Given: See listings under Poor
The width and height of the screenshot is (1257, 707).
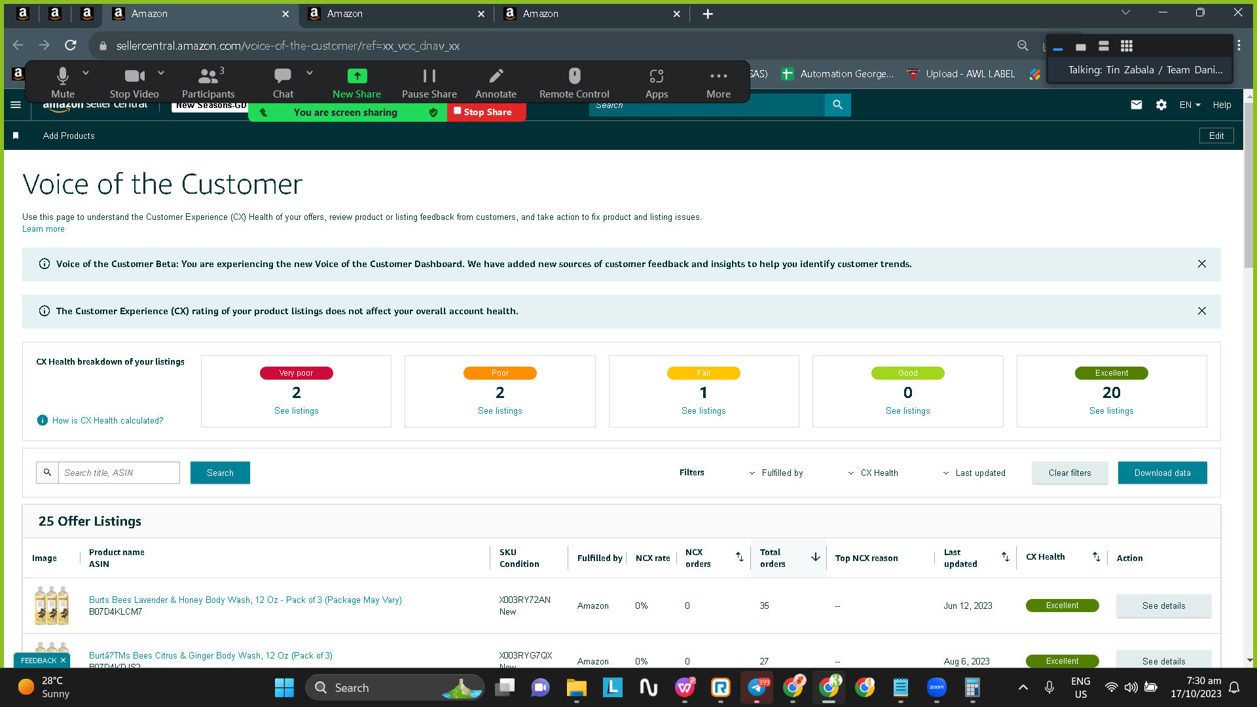Looking at the screenshot, I should (x=500, y=411).
